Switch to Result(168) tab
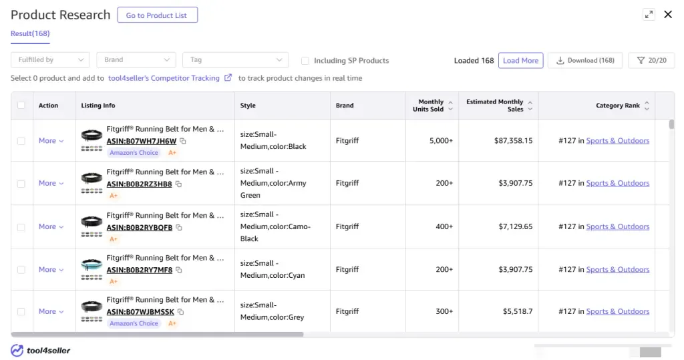Image resolution: width=684 pixels, height=360 pixels. [30, 33]
